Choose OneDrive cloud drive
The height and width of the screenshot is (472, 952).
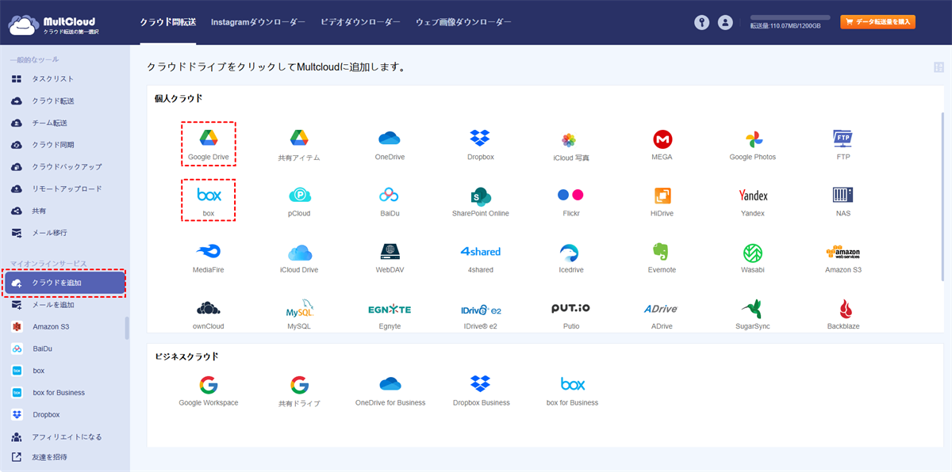390,145
